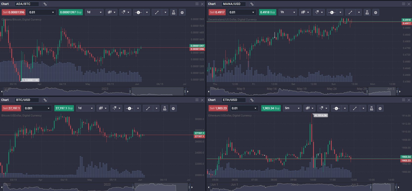Open settings gear of MANA/USD chart
Image resolution: width=412 pixels, height=191 pixels.
(376, 12)
